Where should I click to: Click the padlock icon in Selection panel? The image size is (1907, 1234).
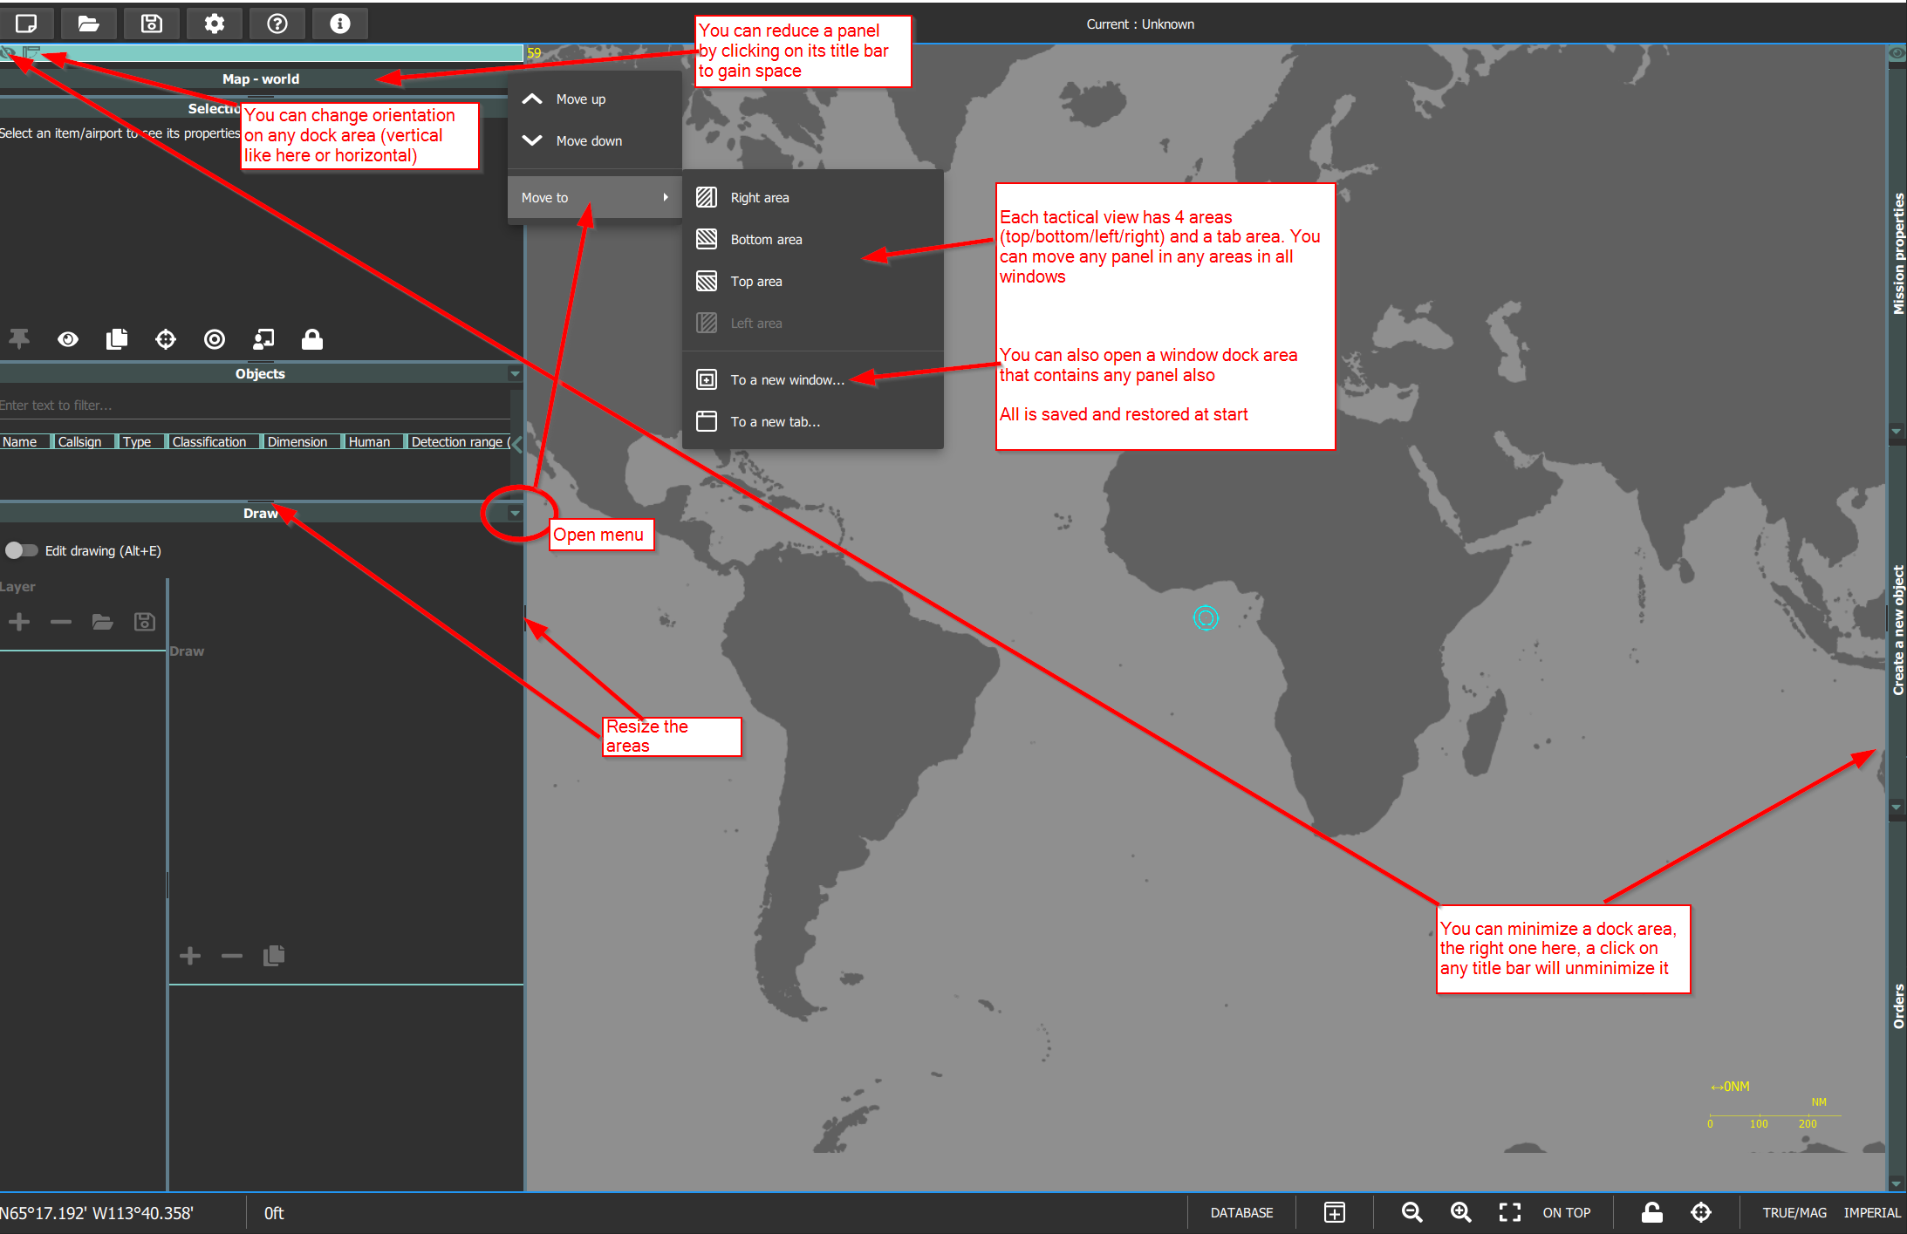[x=312, y=339]
